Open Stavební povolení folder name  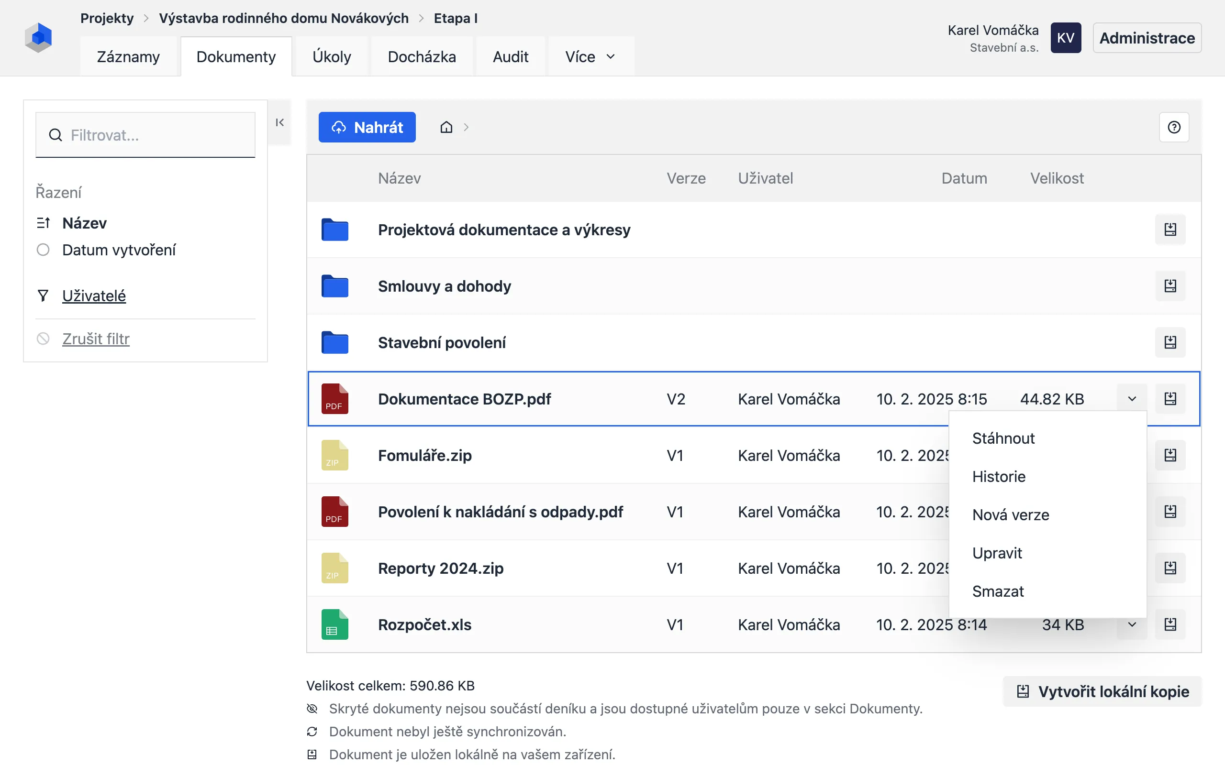coord(441,342)
